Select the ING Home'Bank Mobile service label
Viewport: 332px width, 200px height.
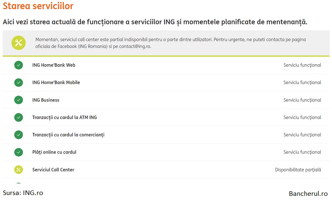coord(56,82)
